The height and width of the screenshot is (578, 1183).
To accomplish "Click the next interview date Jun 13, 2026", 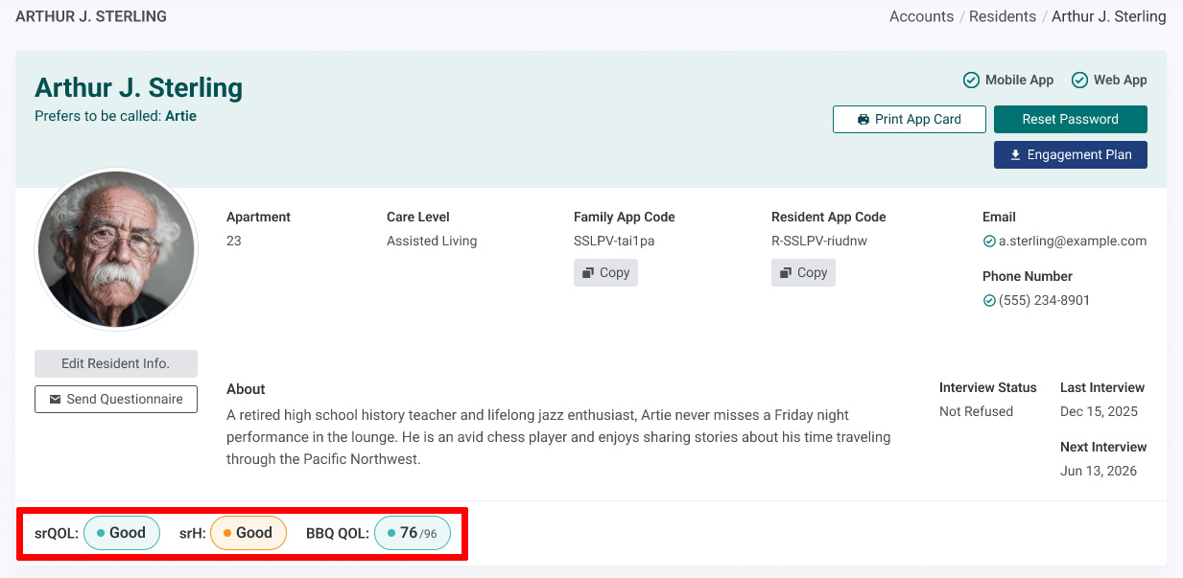I will tap(1099, 472).
